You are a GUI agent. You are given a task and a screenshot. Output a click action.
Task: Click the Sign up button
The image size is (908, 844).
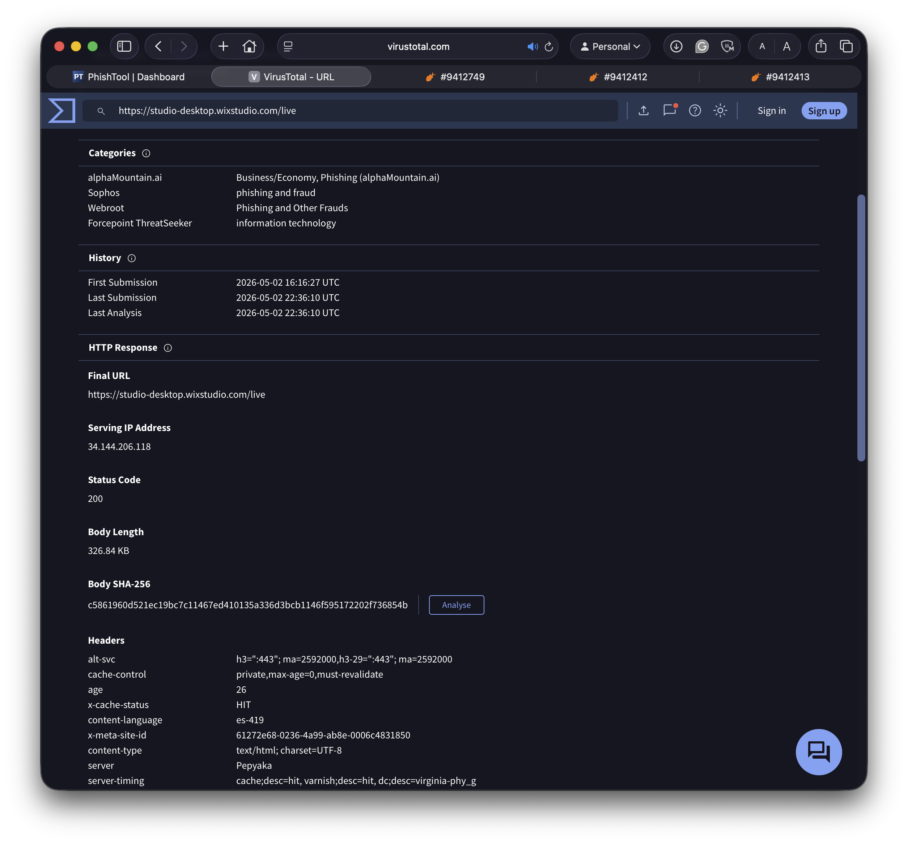coord(824,111)
